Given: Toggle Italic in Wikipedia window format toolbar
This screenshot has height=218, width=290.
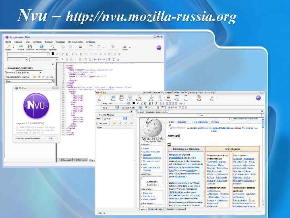Looking at the screenshot, I should click(153, 103).
